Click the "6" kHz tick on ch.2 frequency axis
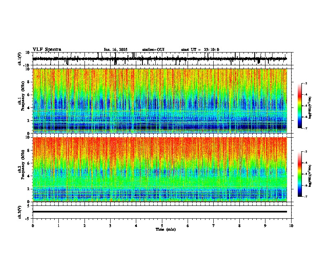Screen dimensions: 328x253 [29, 163]
